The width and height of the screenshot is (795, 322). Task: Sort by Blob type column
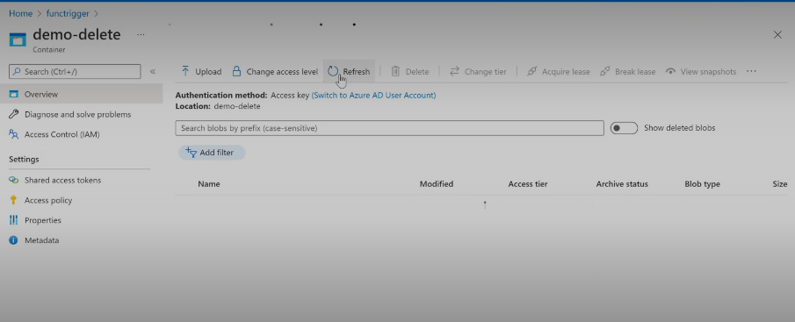702,184
